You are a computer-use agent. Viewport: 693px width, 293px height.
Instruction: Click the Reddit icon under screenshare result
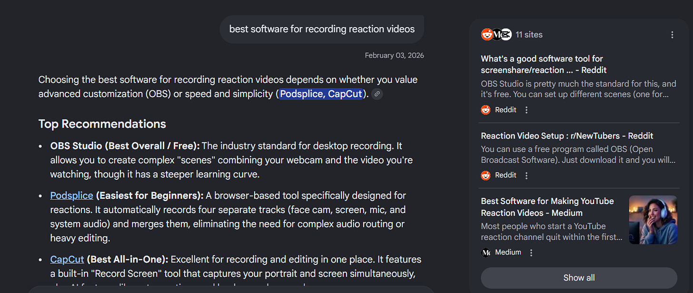tap(485, 110)
